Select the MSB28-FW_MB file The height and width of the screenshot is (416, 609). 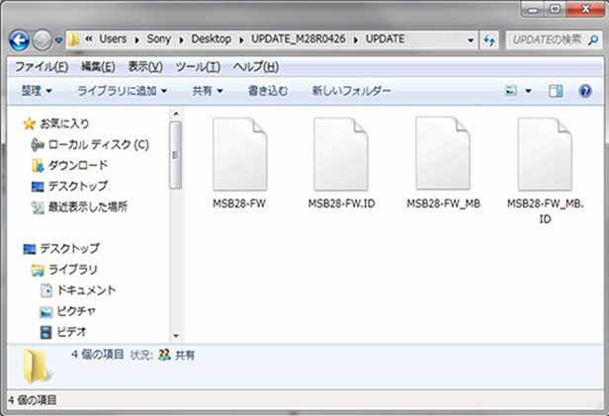[x=443, y=148]
